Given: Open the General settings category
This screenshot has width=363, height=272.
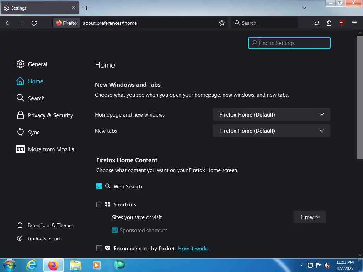Looking at the screenshot, I should [x=32, y=64].
